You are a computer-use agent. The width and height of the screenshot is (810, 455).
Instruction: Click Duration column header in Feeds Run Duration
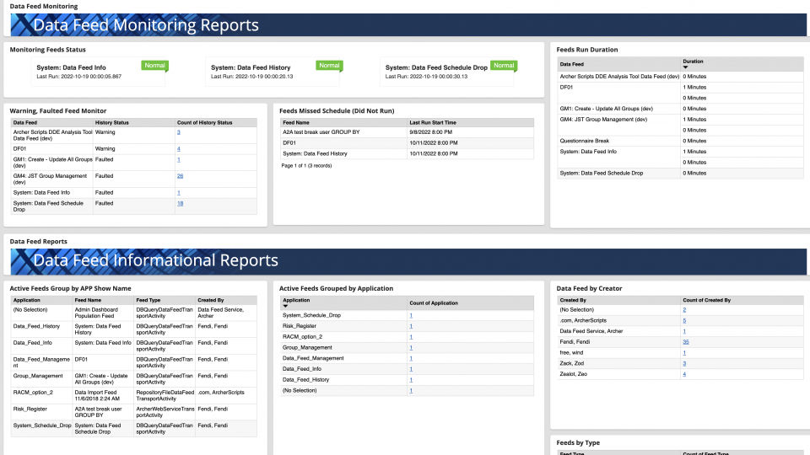pyautogui.click(x=693, y=62)
